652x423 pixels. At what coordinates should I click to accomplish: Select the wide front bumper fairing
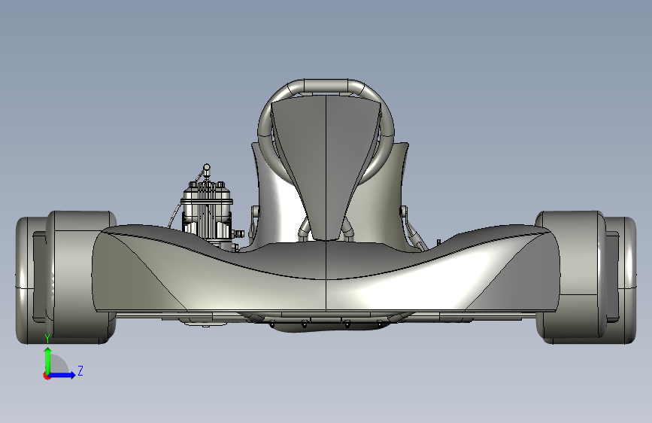click(x=326, y=275)
